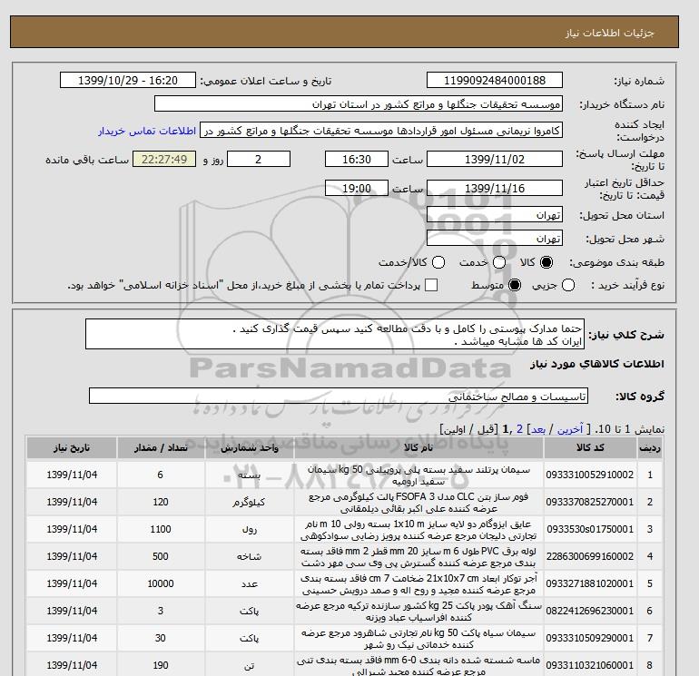Toggle the اسناد خزانه اسلامی payment checkbox

click(431, 285)
